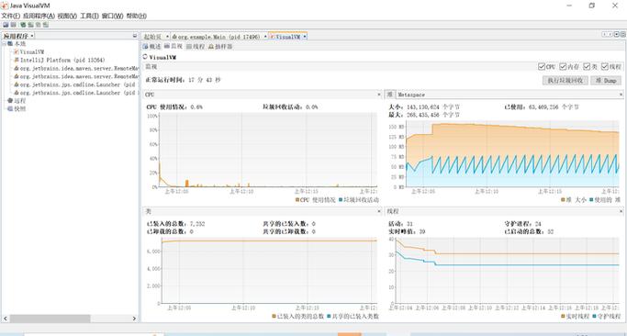
Task: Click the 执行垃圾回收 button
Action: point(565,81)
